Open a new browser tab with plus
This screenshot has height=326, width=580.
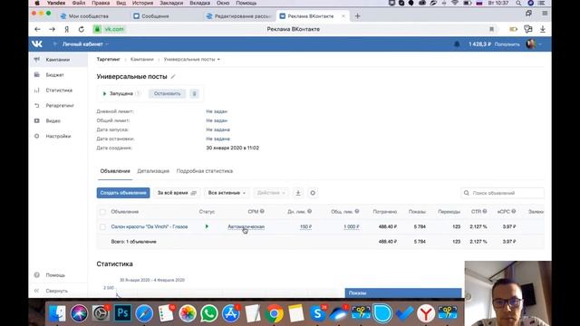click(x=357, y=16)
